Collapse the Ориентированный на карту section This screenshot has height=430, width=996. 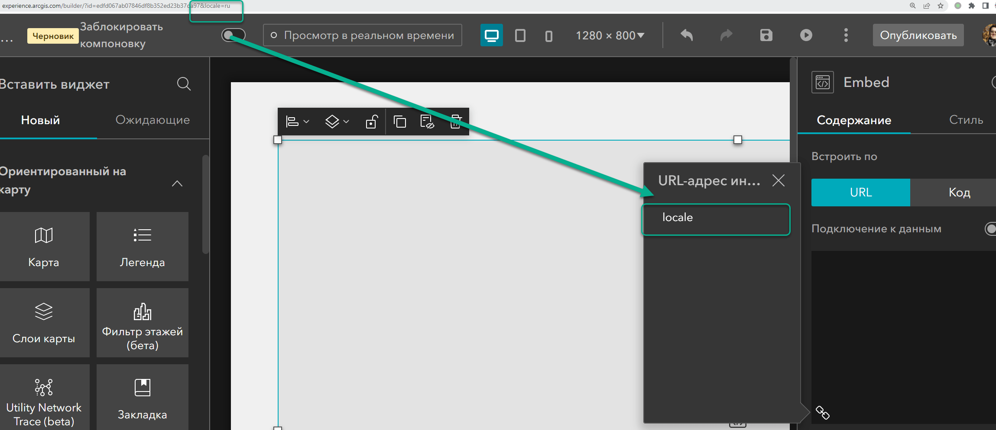click(x=177, y=183)
